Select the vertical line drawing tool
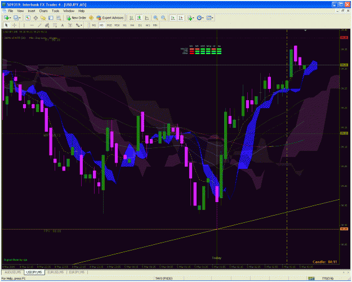The image size is (352, 282). tap(24, 25)
